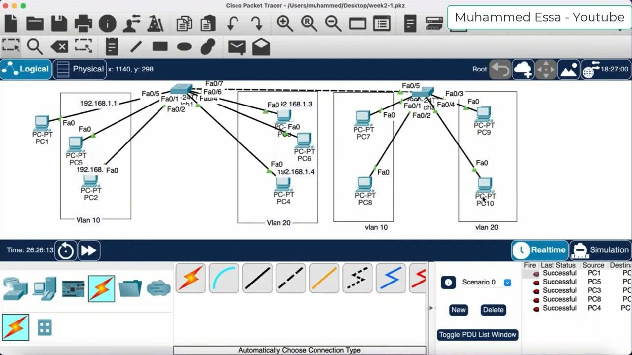The width and height of the screenshot is (632, 355).
Task: Create a new file with the blank page icon
Action: 11,23
